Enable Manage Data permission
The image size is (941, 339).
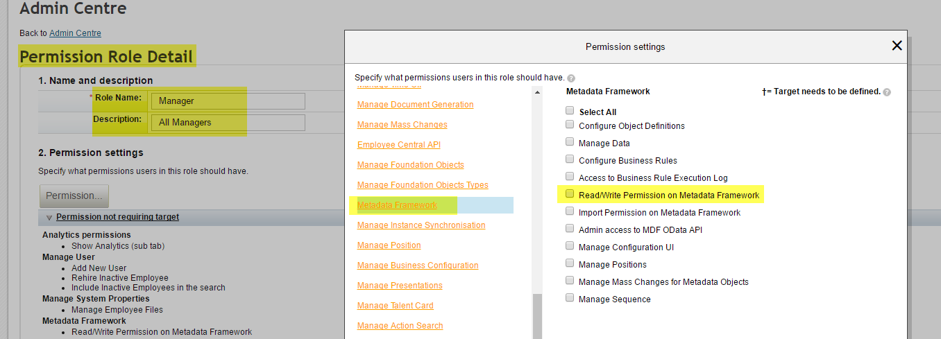click(570, 143)
